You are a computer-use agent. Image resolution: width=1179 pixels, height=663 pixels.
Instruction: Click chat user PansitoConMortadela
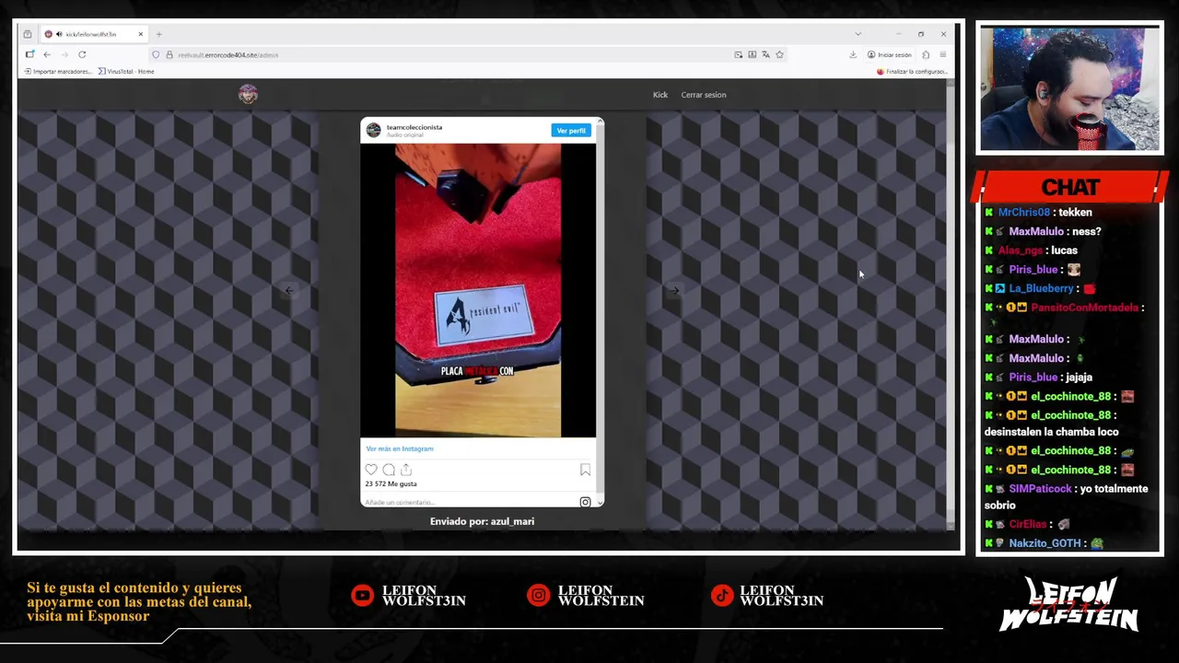tap(1085, 308)
